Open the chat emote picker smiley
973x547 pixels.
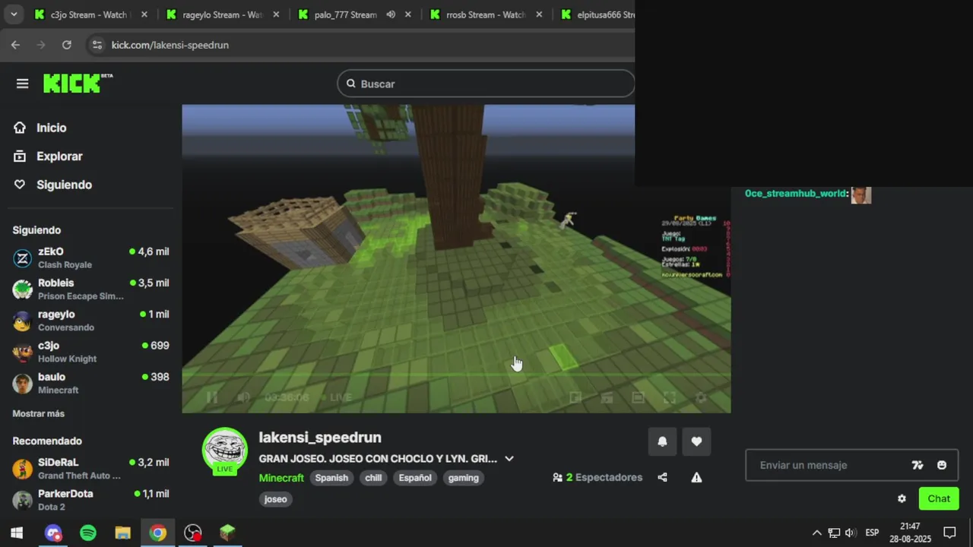tap(942, 465)
